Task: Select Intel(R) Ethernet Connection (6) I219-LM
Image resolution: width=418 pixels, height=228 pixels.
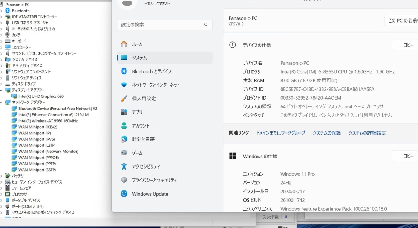Action: coord(54,115)
